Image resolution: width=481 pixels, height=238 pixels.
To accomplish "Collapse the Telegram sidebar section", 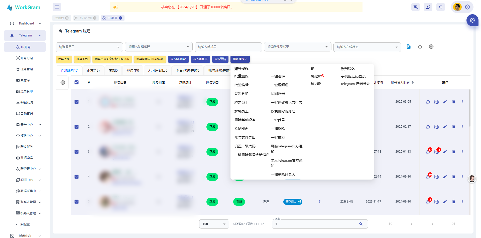I will pos(25,35).
